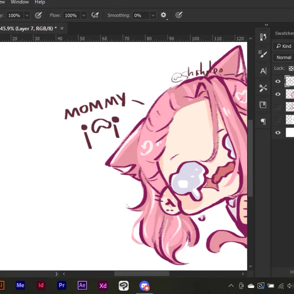Select the topmost layer thumbnail
This screenshot has height=294, width=294.
(x=290, y=81)
